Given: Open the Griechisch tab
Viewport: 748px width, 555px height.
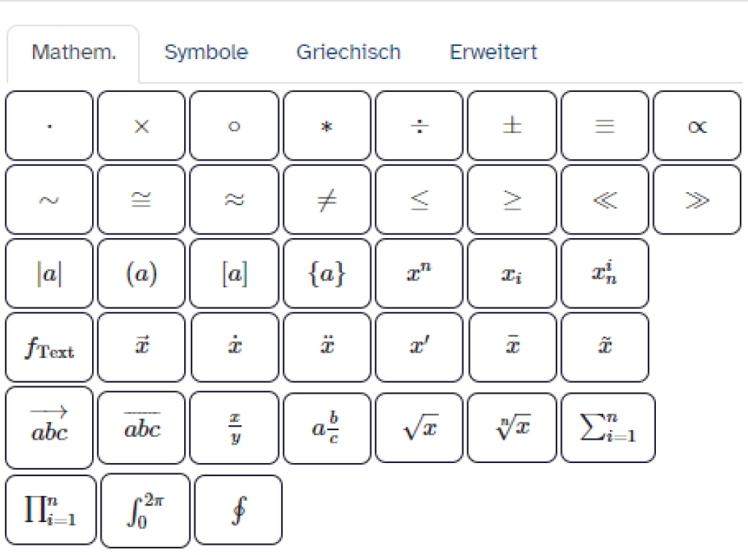Looking at the screenshot, I should (x=348, y=52).
